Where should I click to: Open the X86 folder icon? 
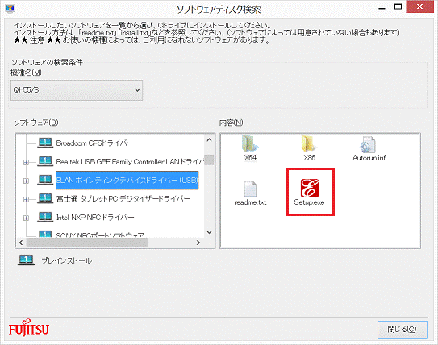pyautogui.click(x=308, y=143)
